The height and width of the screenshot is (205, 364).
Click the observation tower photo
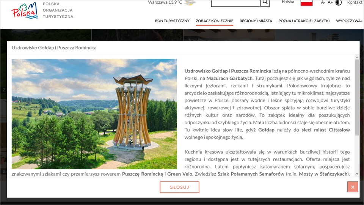click(x=94, y=114)
